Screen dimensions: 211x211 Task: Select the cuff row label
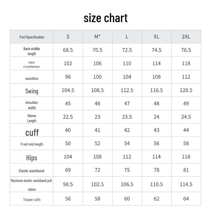pos(32,132)
